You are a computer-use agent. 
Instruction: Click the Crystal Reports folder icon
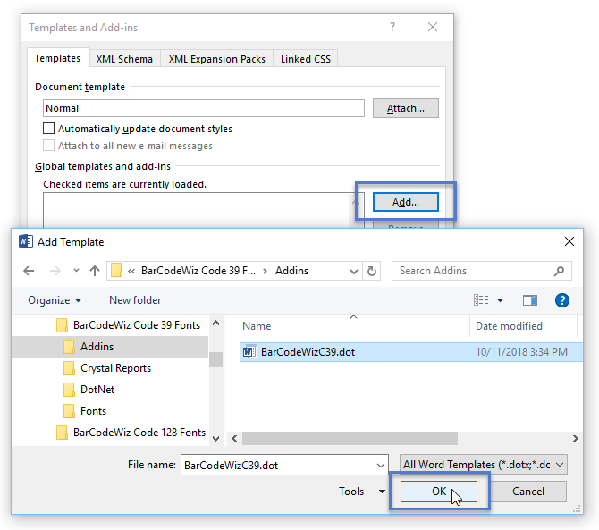(69, 368)
